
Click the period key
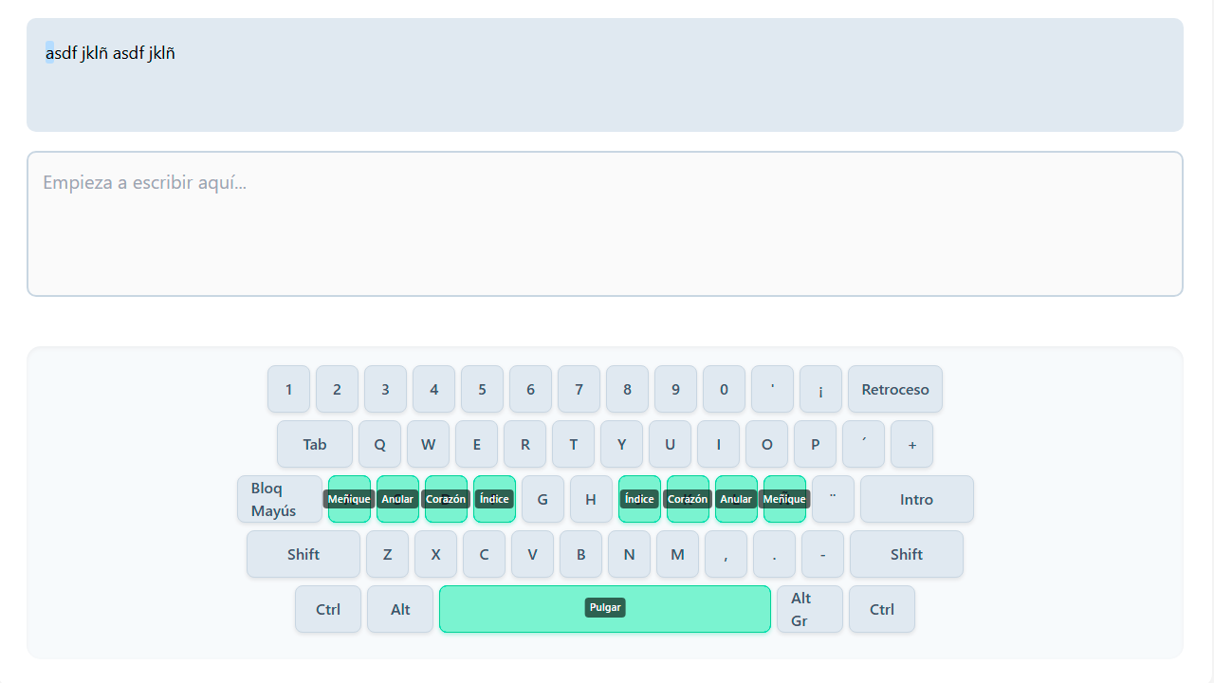(775, 554)
